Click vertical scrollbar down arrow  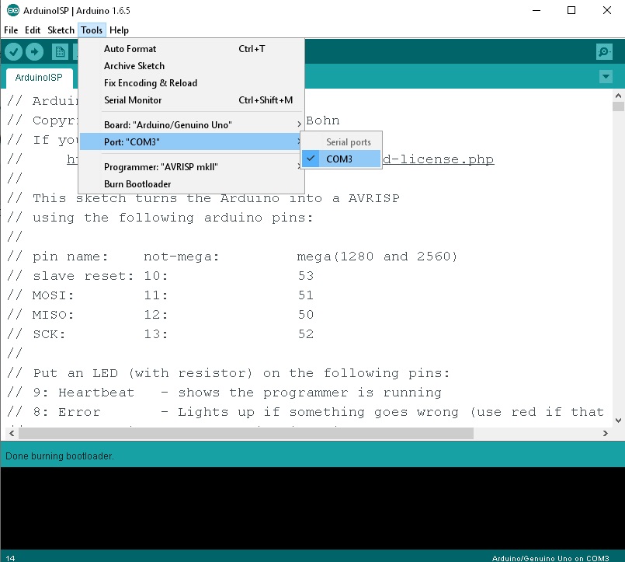point(618,421)
